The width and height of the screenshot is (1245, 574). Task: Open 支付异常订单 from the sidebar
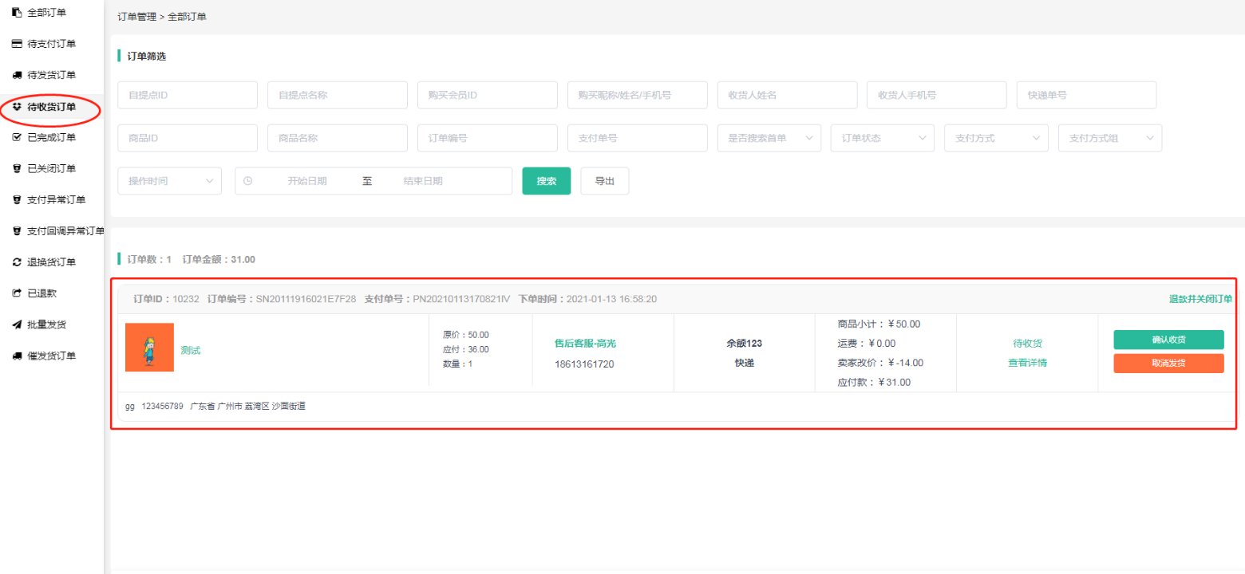[56, 200]
